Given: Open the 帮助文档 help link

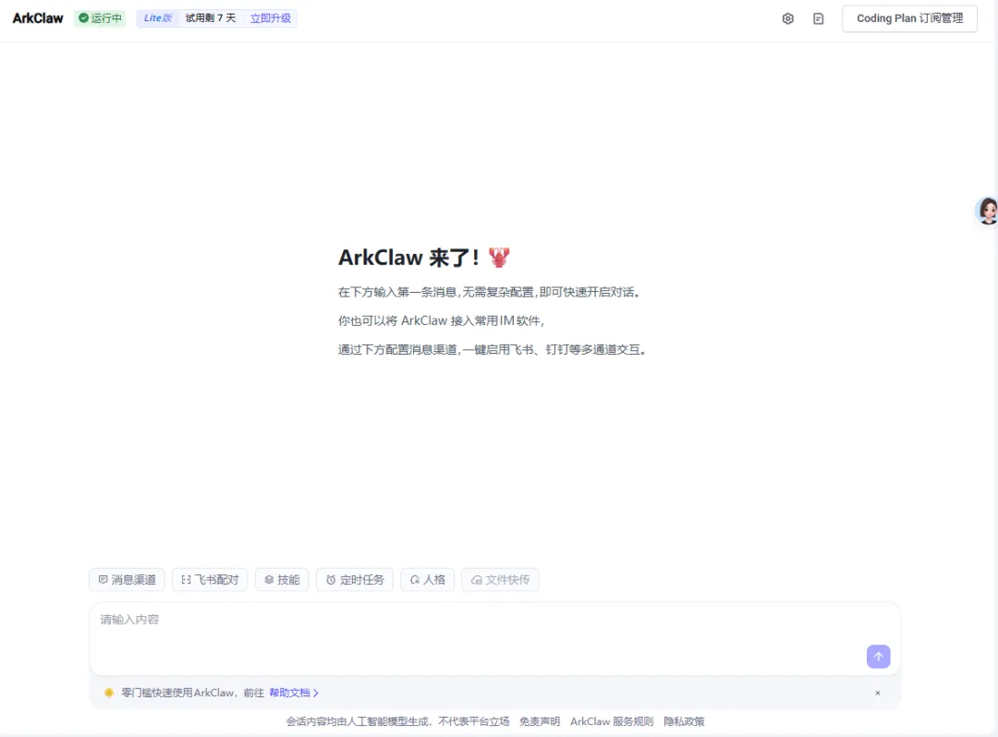Looking at the screenshot, I should [x=294, y=693].
